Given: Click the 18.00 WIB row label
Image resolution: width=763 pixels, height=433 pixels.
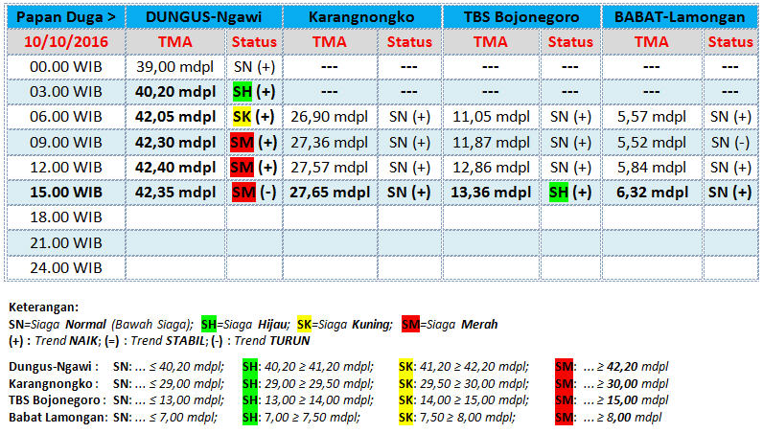Looking at the screenshot, I should 66,216.
